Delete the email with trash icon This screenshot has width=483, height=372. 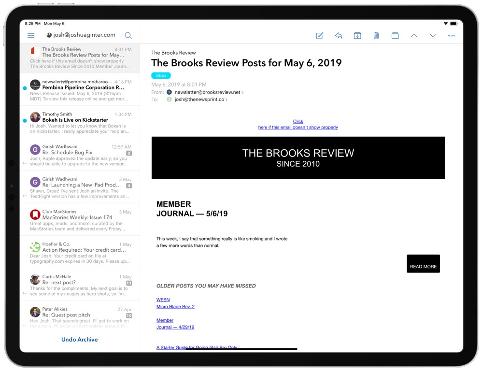tap(376, 35)
